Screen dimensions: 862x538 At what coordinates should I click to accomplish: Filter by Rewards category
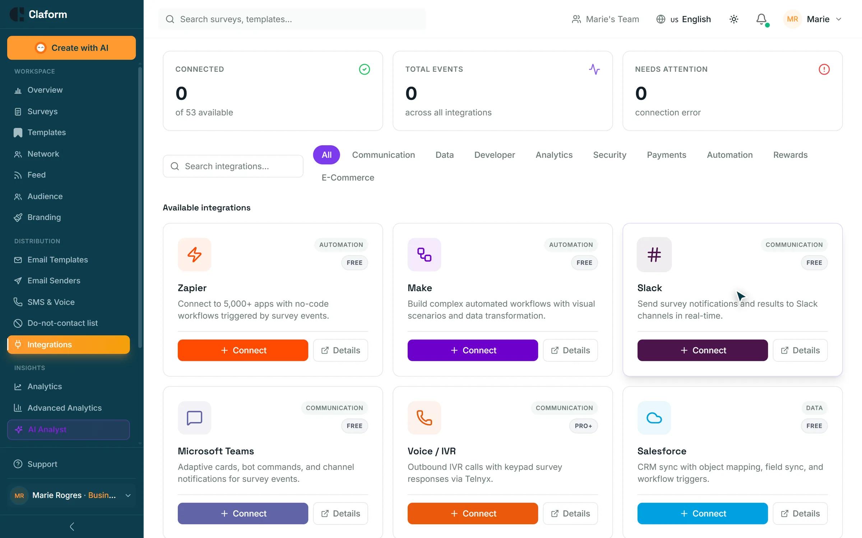point(790,155)
